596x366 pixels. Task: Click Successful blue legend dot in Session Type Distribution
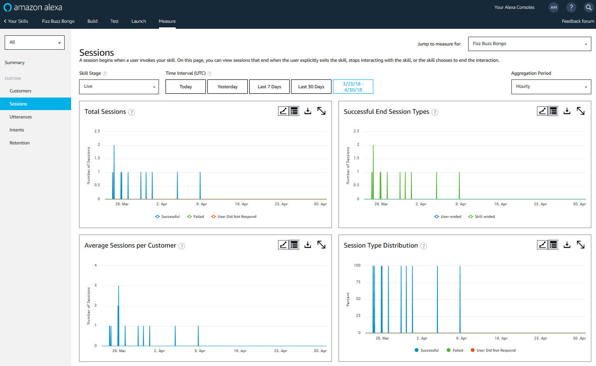point(417,350)
